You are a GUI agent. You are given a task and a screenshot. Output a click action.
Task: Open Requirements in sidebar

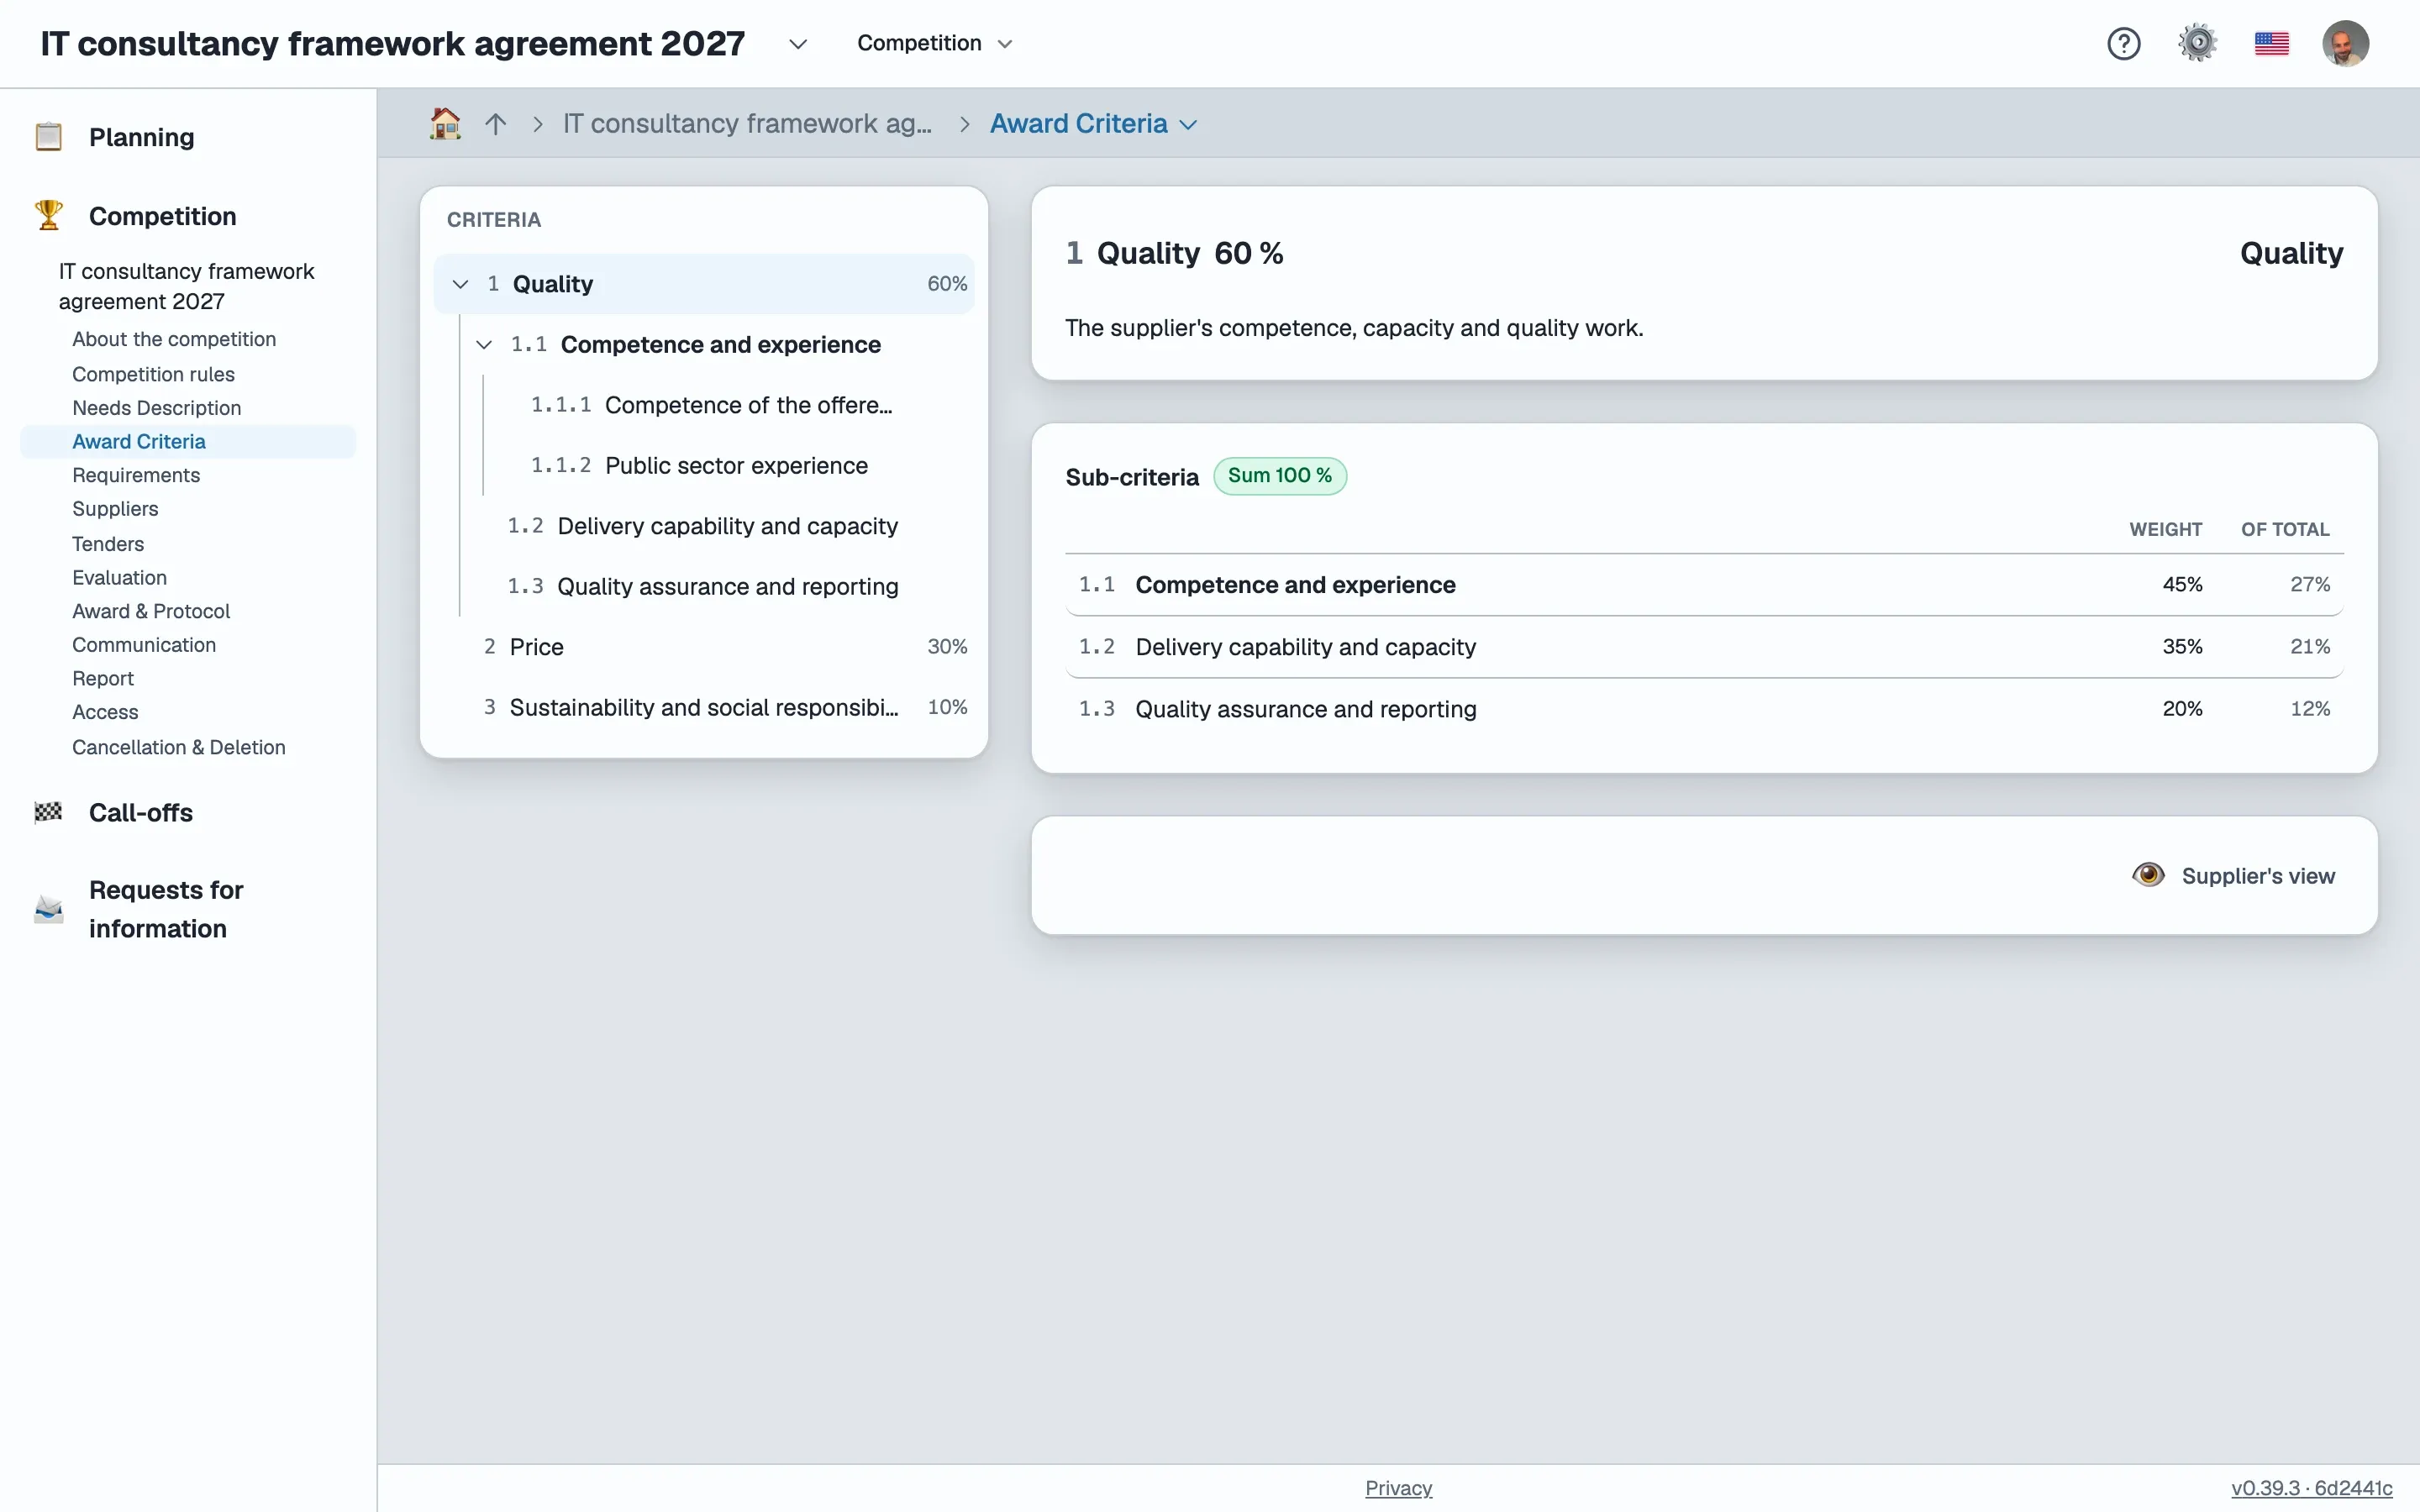point(136,475)
